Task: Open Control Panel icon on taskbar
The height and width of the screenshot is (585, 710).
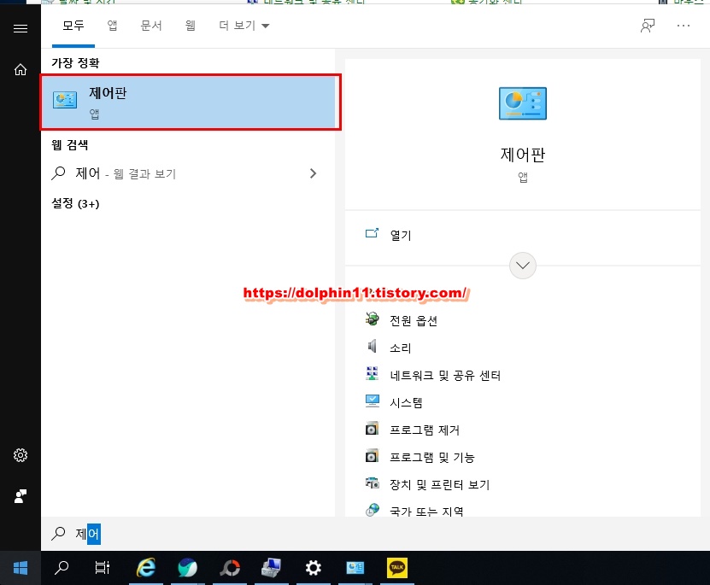Action: [355, 568]
